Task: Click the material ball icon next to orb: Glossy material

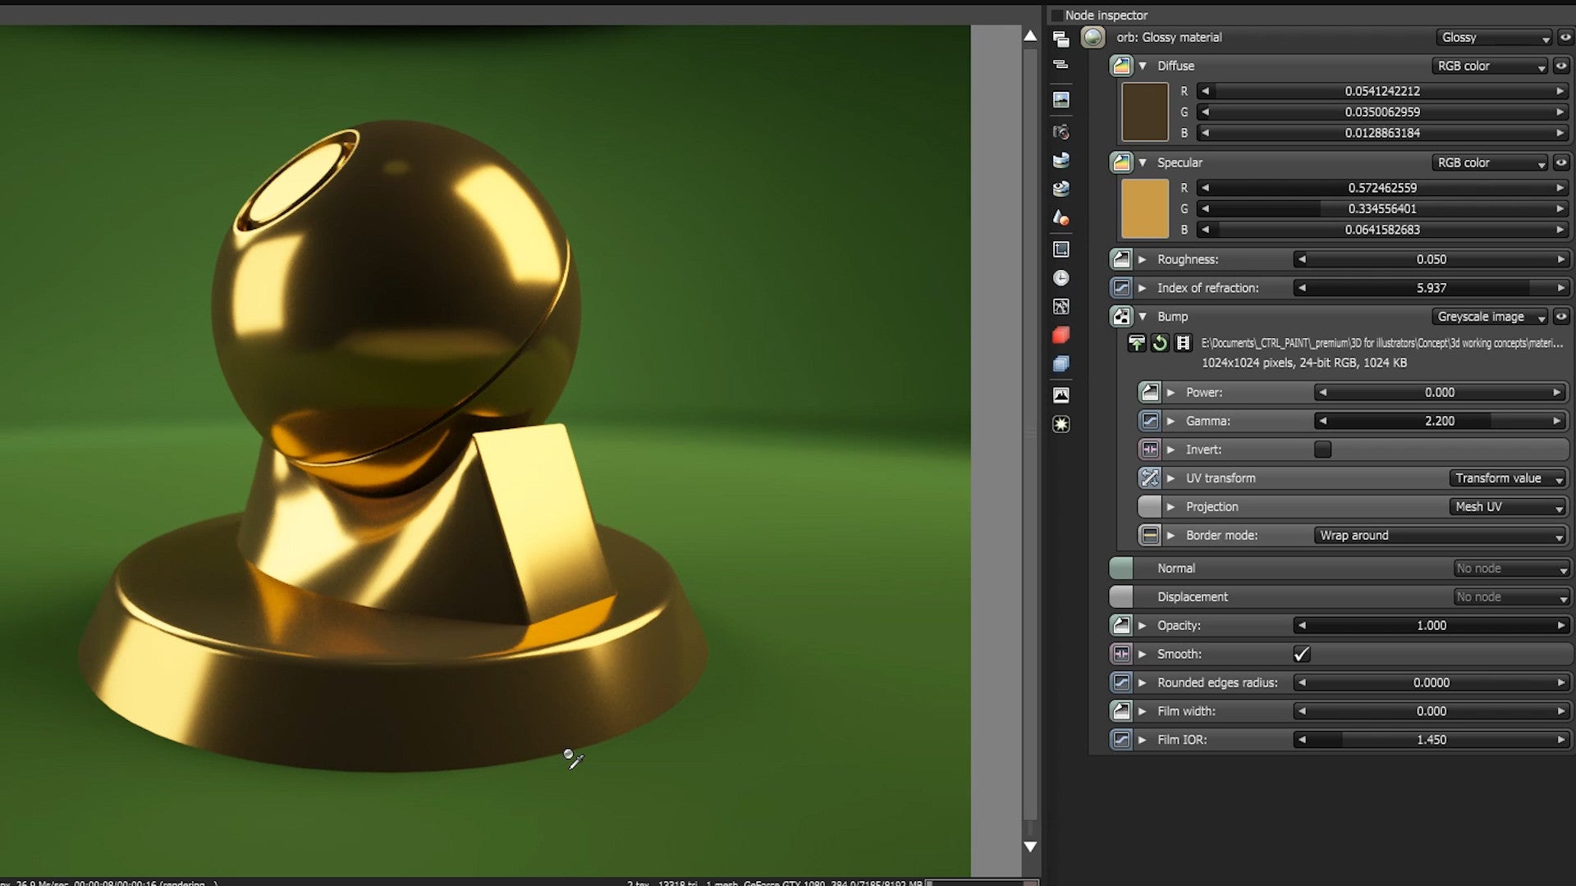Action: [1093, 37]
